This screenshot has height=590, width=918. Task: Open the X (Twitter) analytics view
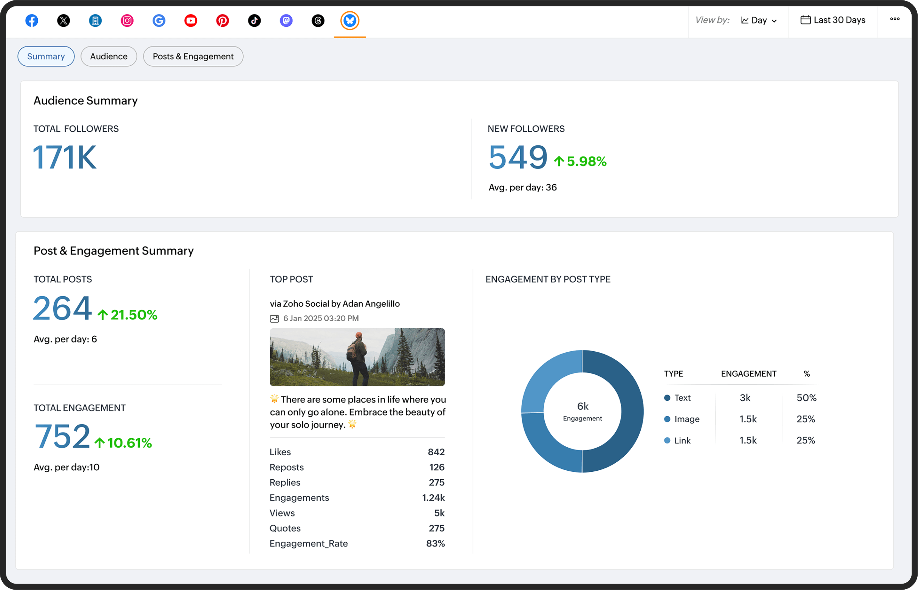point(63,21)
